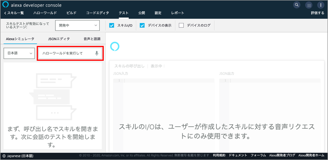Open the Alexa開発者ブログ footer link
This screenshot has height=160, width=328.
[282, 155]
